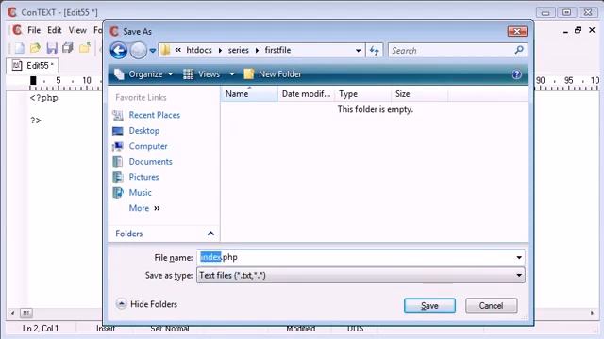This screenshot has width=604, height=339.
Task: Click the New file icon in ConTEXT toolbar
Action: pyautogui.click(x=19, y=48)
